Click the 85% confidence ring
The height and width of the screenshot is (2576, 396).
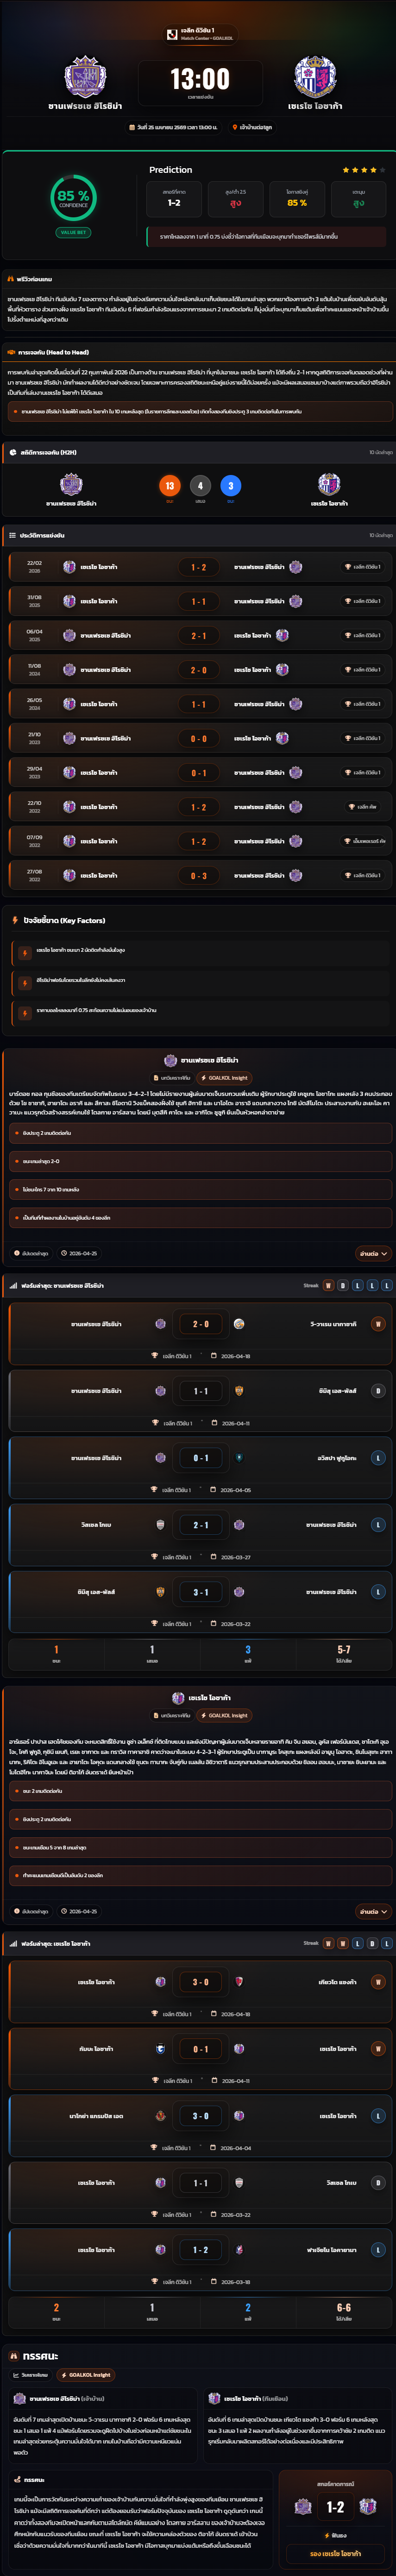[x=73, y=197]
